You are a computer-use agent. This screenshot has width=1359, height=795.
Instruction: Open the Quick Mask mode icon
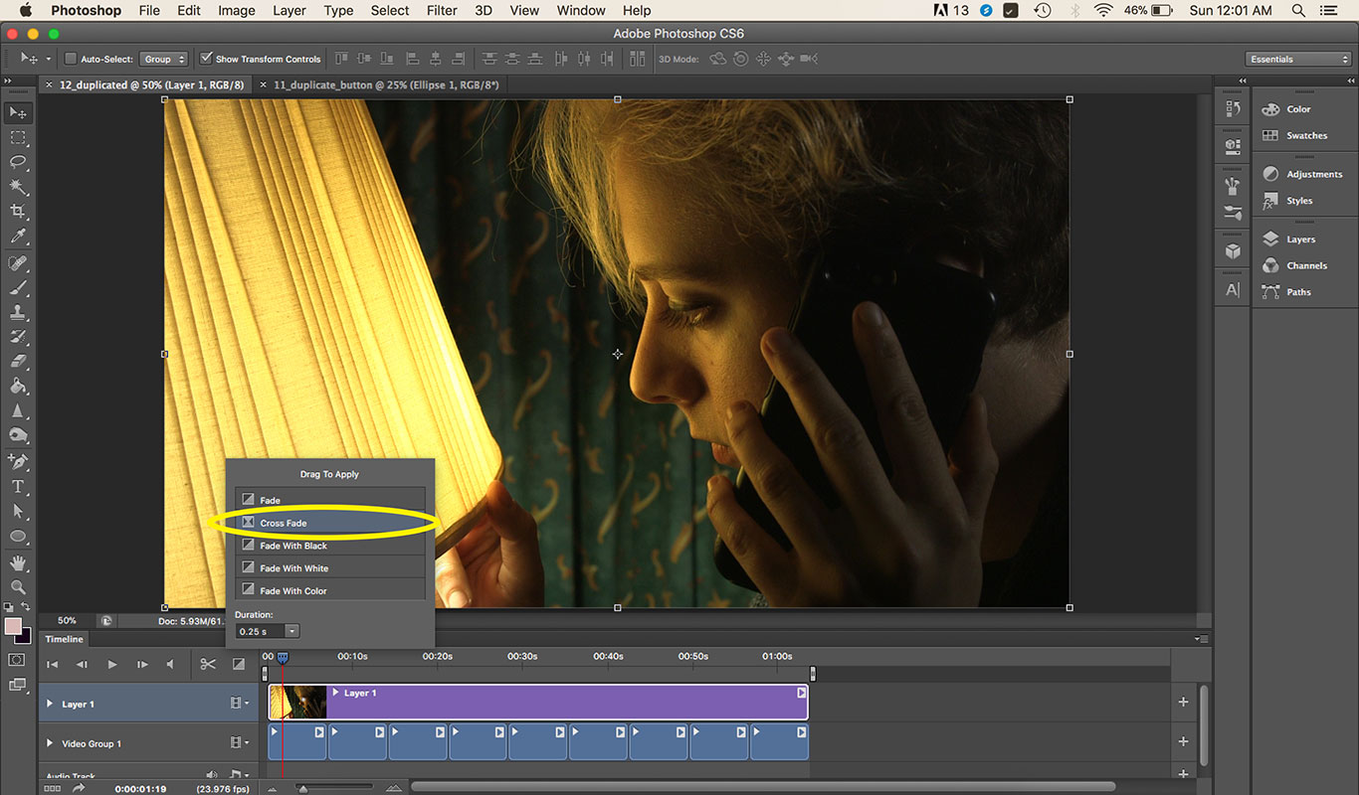coord(18,660)
